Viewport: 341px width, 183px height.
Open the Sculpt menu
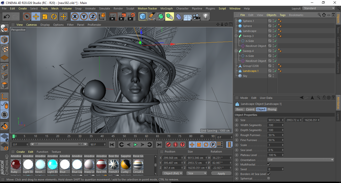(130, 8)
